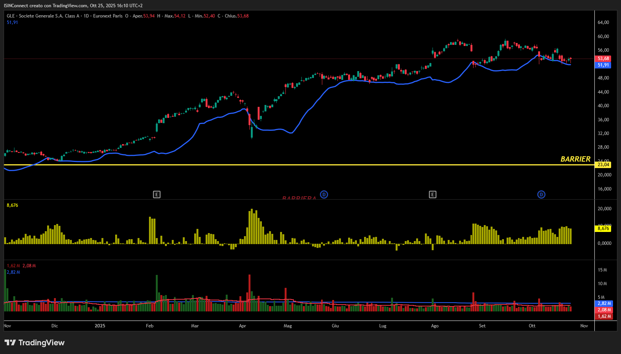Click the 1,62 M volume axis label
Screen dimensions: 621x354
click(x=604, y=316)
